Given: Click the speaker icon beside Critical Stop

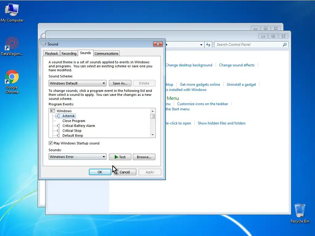Looking at the screenshot, I should [58, 131].
